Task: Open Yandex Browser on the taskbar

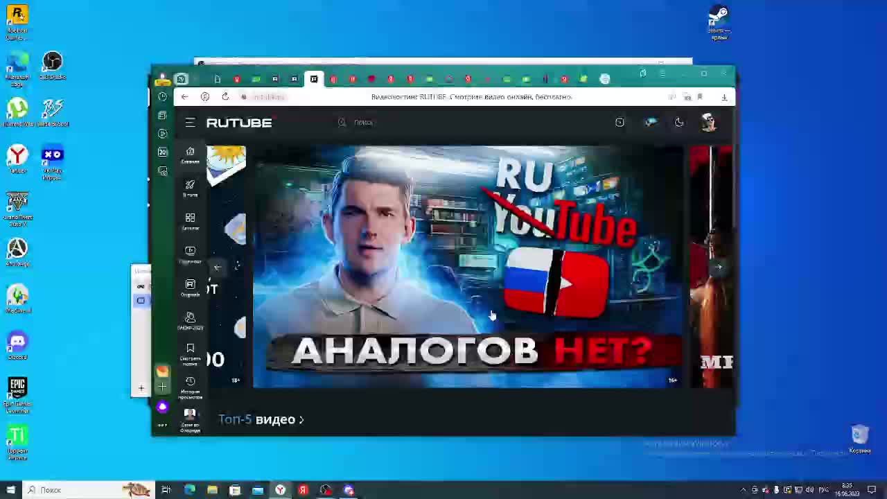Action: point(280,490)
